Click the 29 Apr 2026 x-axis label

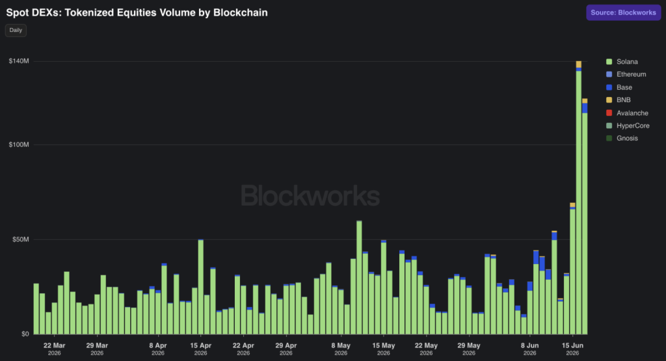286,349
